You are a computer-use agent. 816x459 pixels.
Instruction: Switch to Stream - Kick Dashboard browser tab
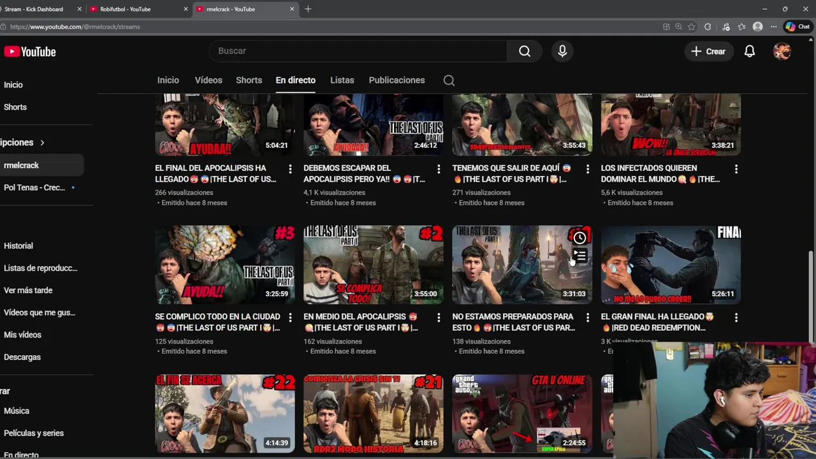[x=40, y=9]
